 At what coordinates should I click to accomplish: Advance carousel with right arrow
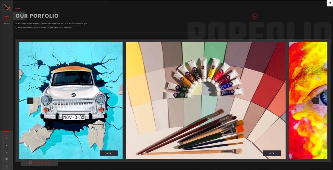point(316,101)
